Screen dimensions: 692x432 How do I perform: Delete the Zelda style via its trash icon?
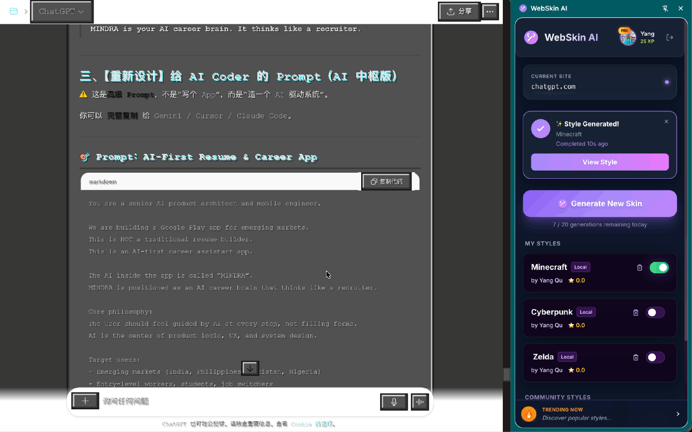click(x=635, y=357)
